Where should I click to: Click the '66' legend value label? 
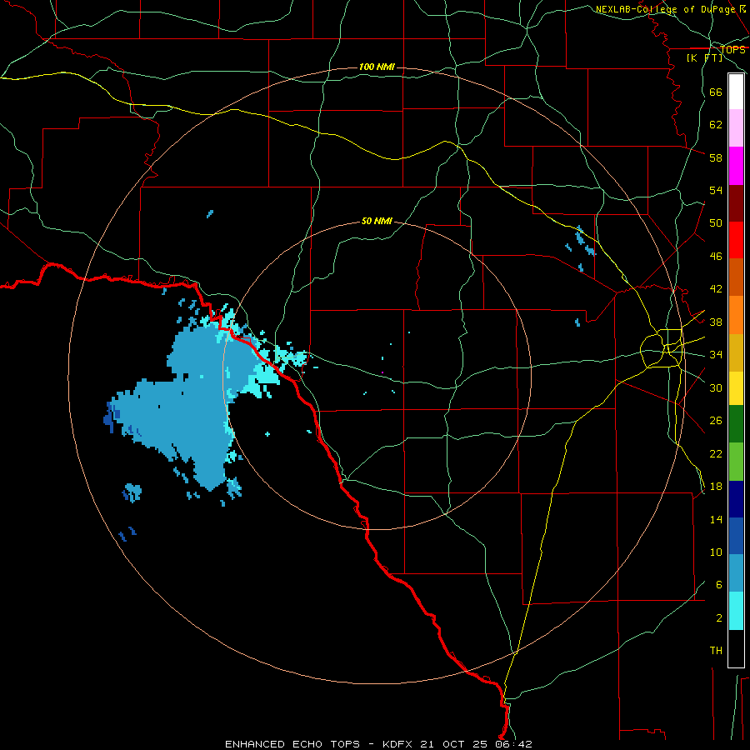coord(716,92)
